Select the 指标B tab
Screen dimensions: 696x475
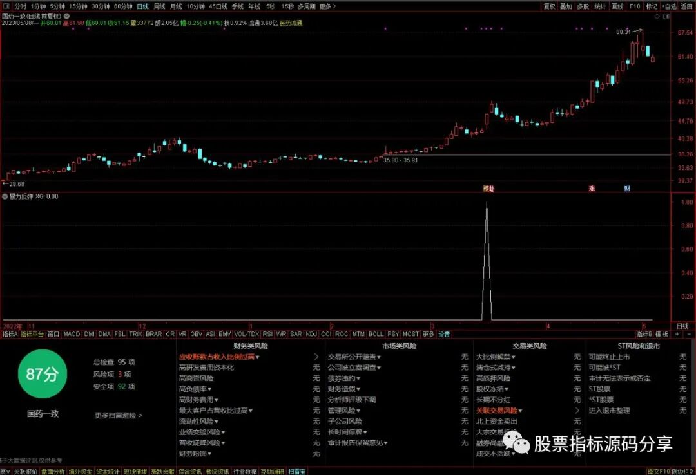(644, 334)
